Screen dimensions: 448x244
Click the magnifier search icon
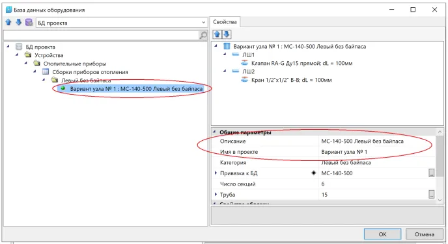pos(203,35)
